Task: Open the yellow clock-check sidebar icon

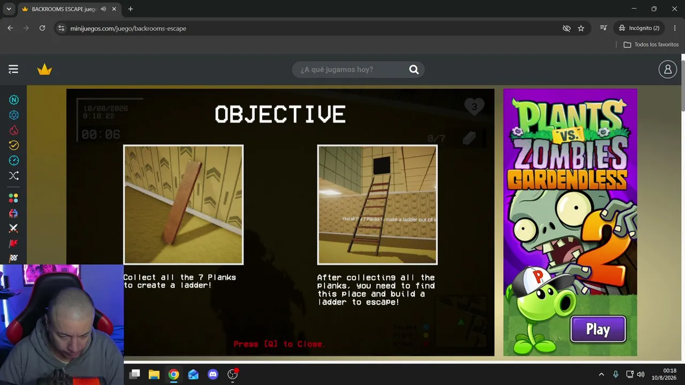Action: tap(13, 145)
